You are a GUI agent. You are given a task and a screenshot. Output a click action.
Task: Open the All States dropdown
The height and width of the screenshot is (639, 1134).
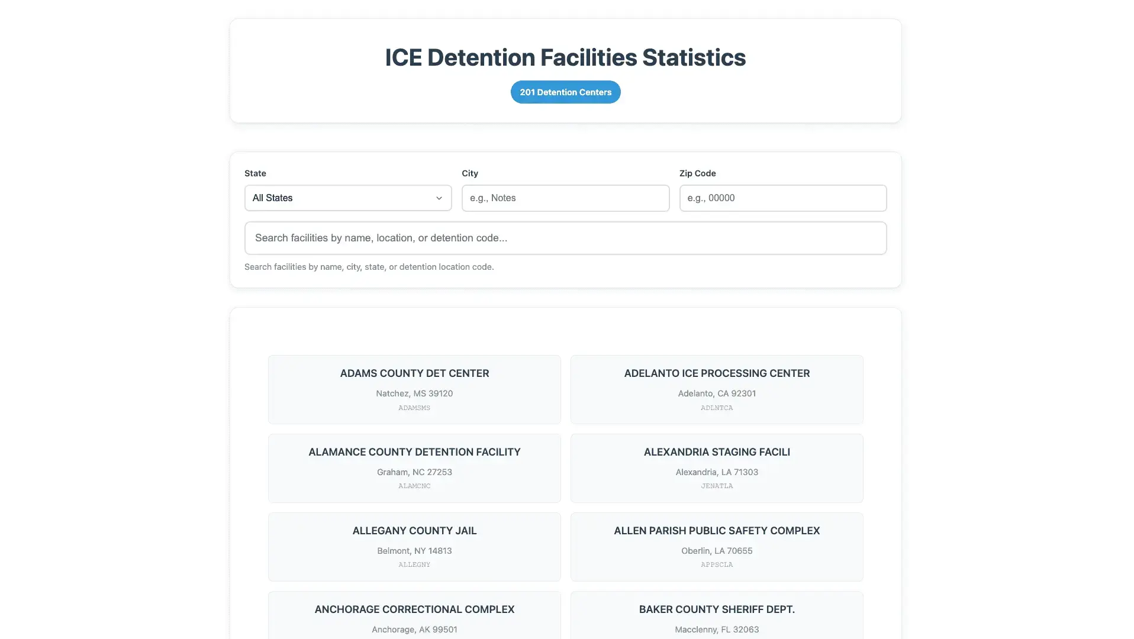click(347, 198)
